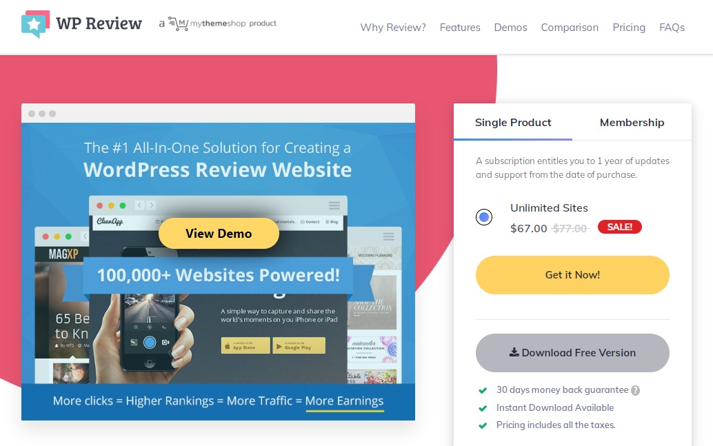Click the WP Review title text
Image resolution: width=713 pixels, height=446 pixels.
(99, 23)
